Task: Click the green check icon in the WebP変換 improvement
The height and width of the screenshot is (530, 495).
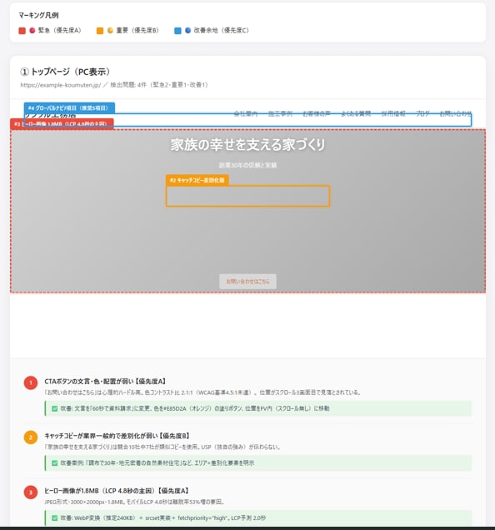Action: point(54,517)
